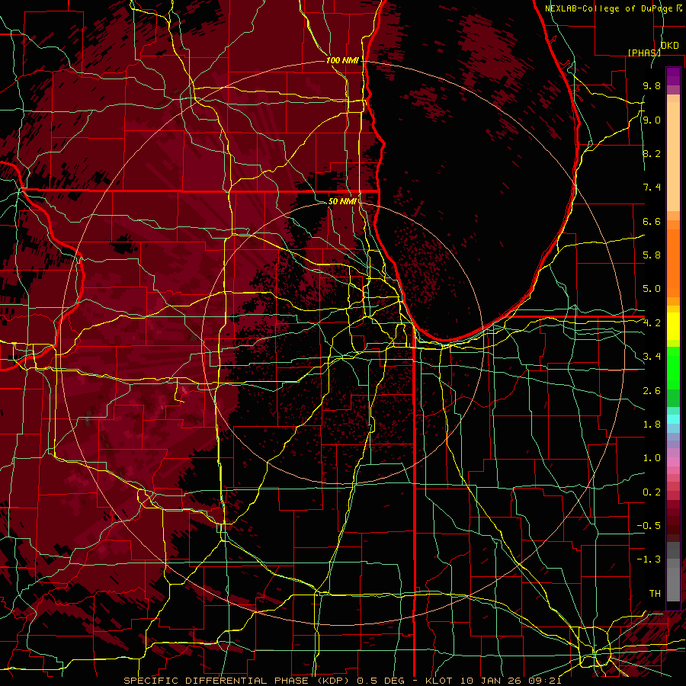
Task: Click the 6.6 scale value
Action: tap(652, 221)
